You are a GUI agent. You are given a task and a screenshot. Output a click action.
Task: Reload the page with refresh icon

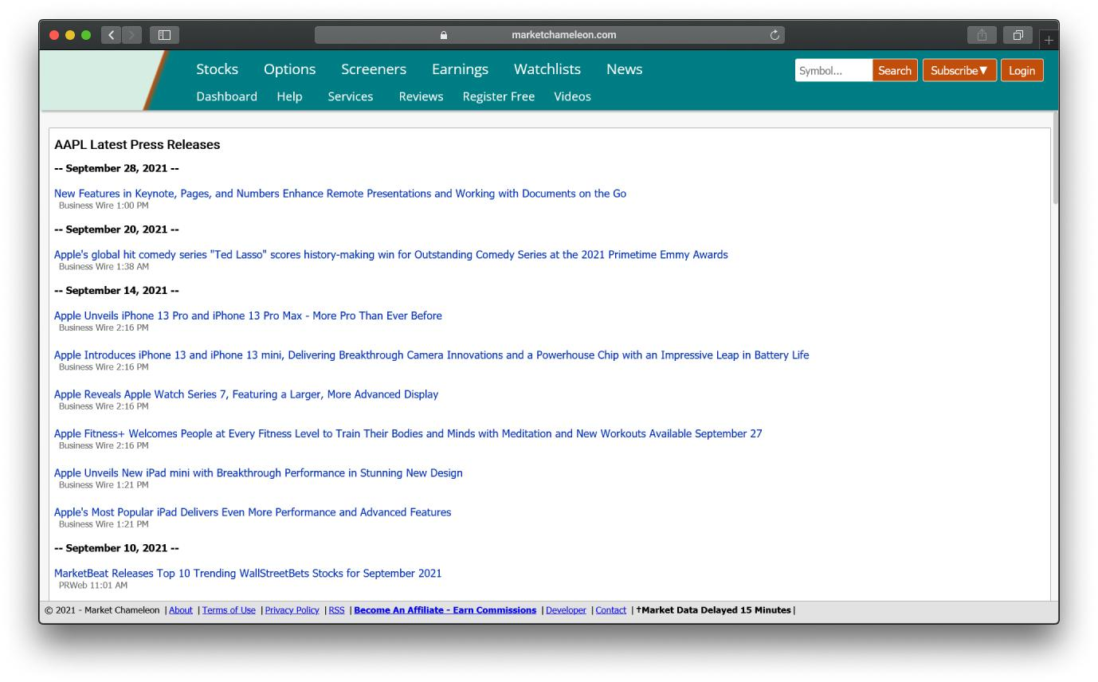(774, 35)
